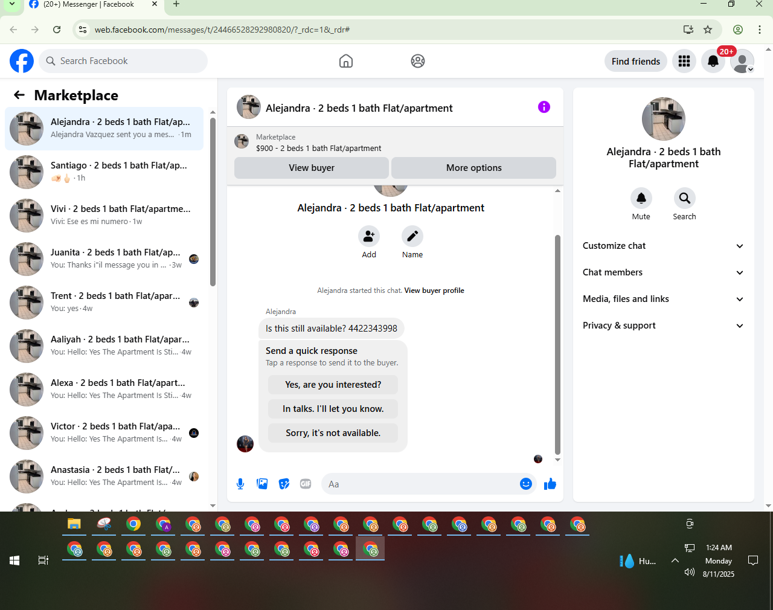Open the account profile picture menu
The image size is (773, 610).
coord(742,61)
